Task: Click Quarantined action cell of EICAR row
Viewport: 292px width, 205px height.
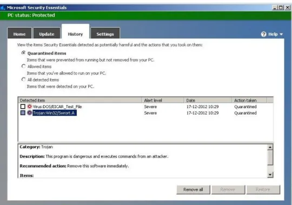Action: click(x=245, y=107)
